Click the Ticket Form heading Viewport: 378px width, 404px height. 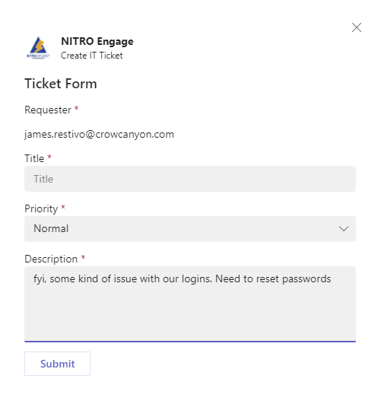(x=61, y=84)
